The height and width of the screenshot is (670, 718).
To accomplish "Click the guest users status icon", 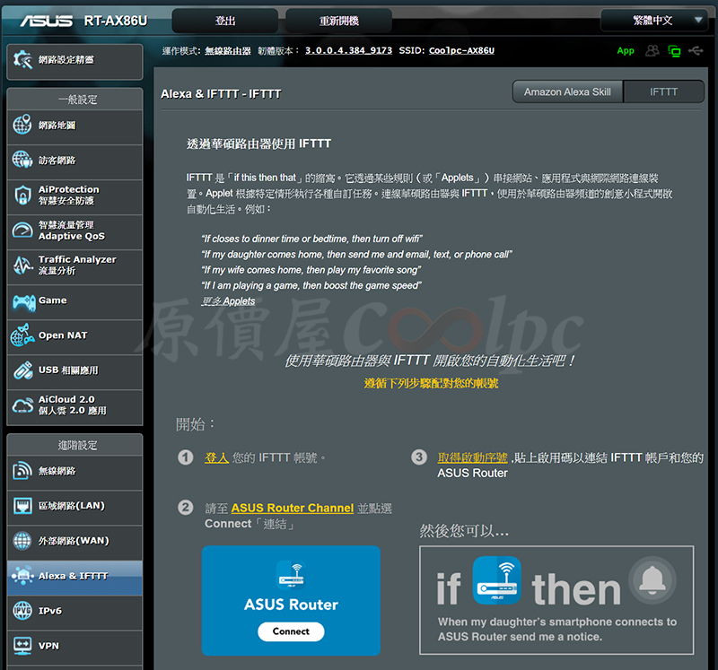I will click(652, 51).
